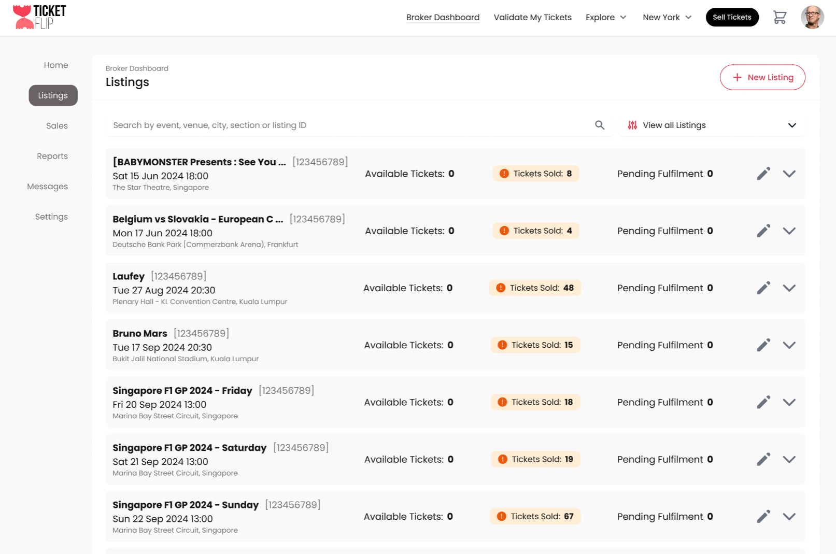This screenshot has height=554, width=836.
Task: Open the shopping cart
Action: 780,17
